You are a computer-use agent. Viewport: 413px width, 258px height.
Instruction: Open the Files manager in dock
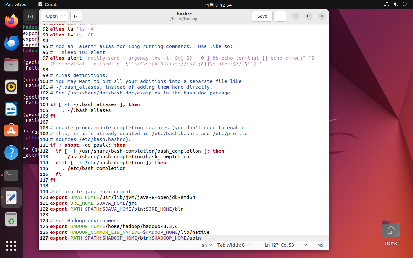(x=11, y=65)
